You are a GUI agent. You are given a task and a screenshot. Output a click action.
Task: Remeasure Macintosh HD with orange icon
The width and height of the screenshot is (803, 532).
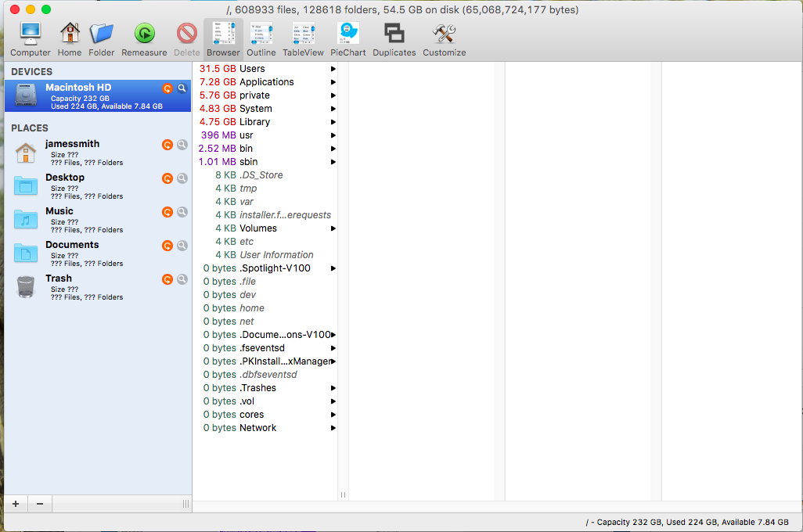pyautogui.click(x=167, y=88)
